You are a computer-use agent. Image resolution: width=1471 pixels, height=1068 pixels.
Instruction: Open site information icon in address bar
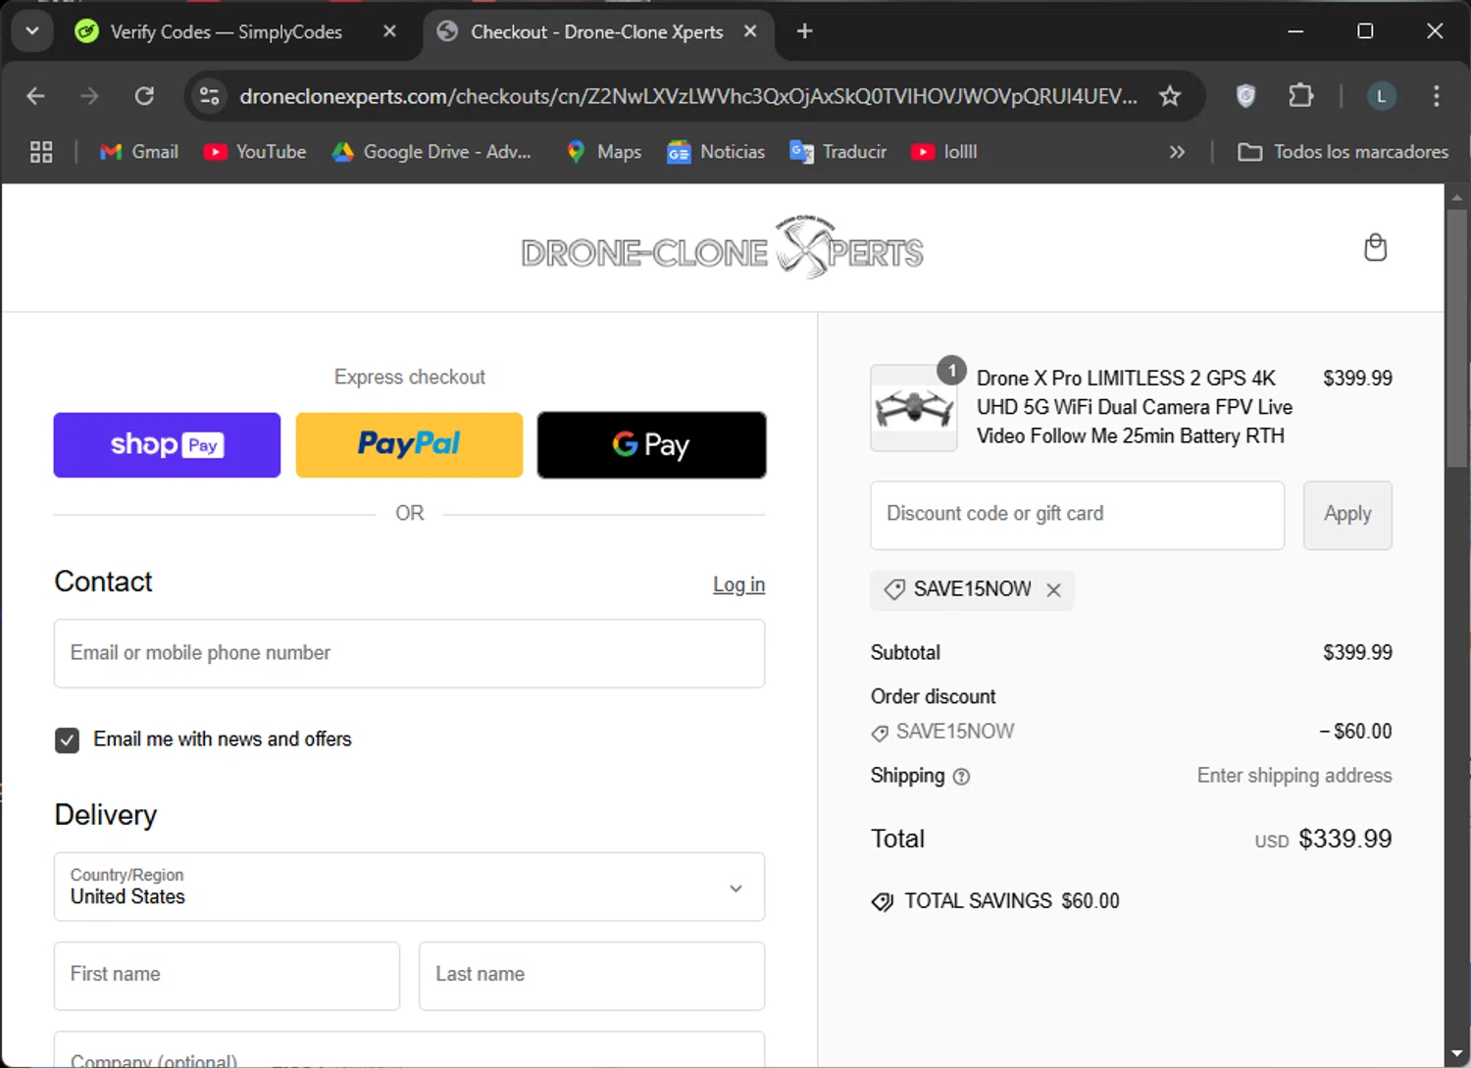[210, 96]
